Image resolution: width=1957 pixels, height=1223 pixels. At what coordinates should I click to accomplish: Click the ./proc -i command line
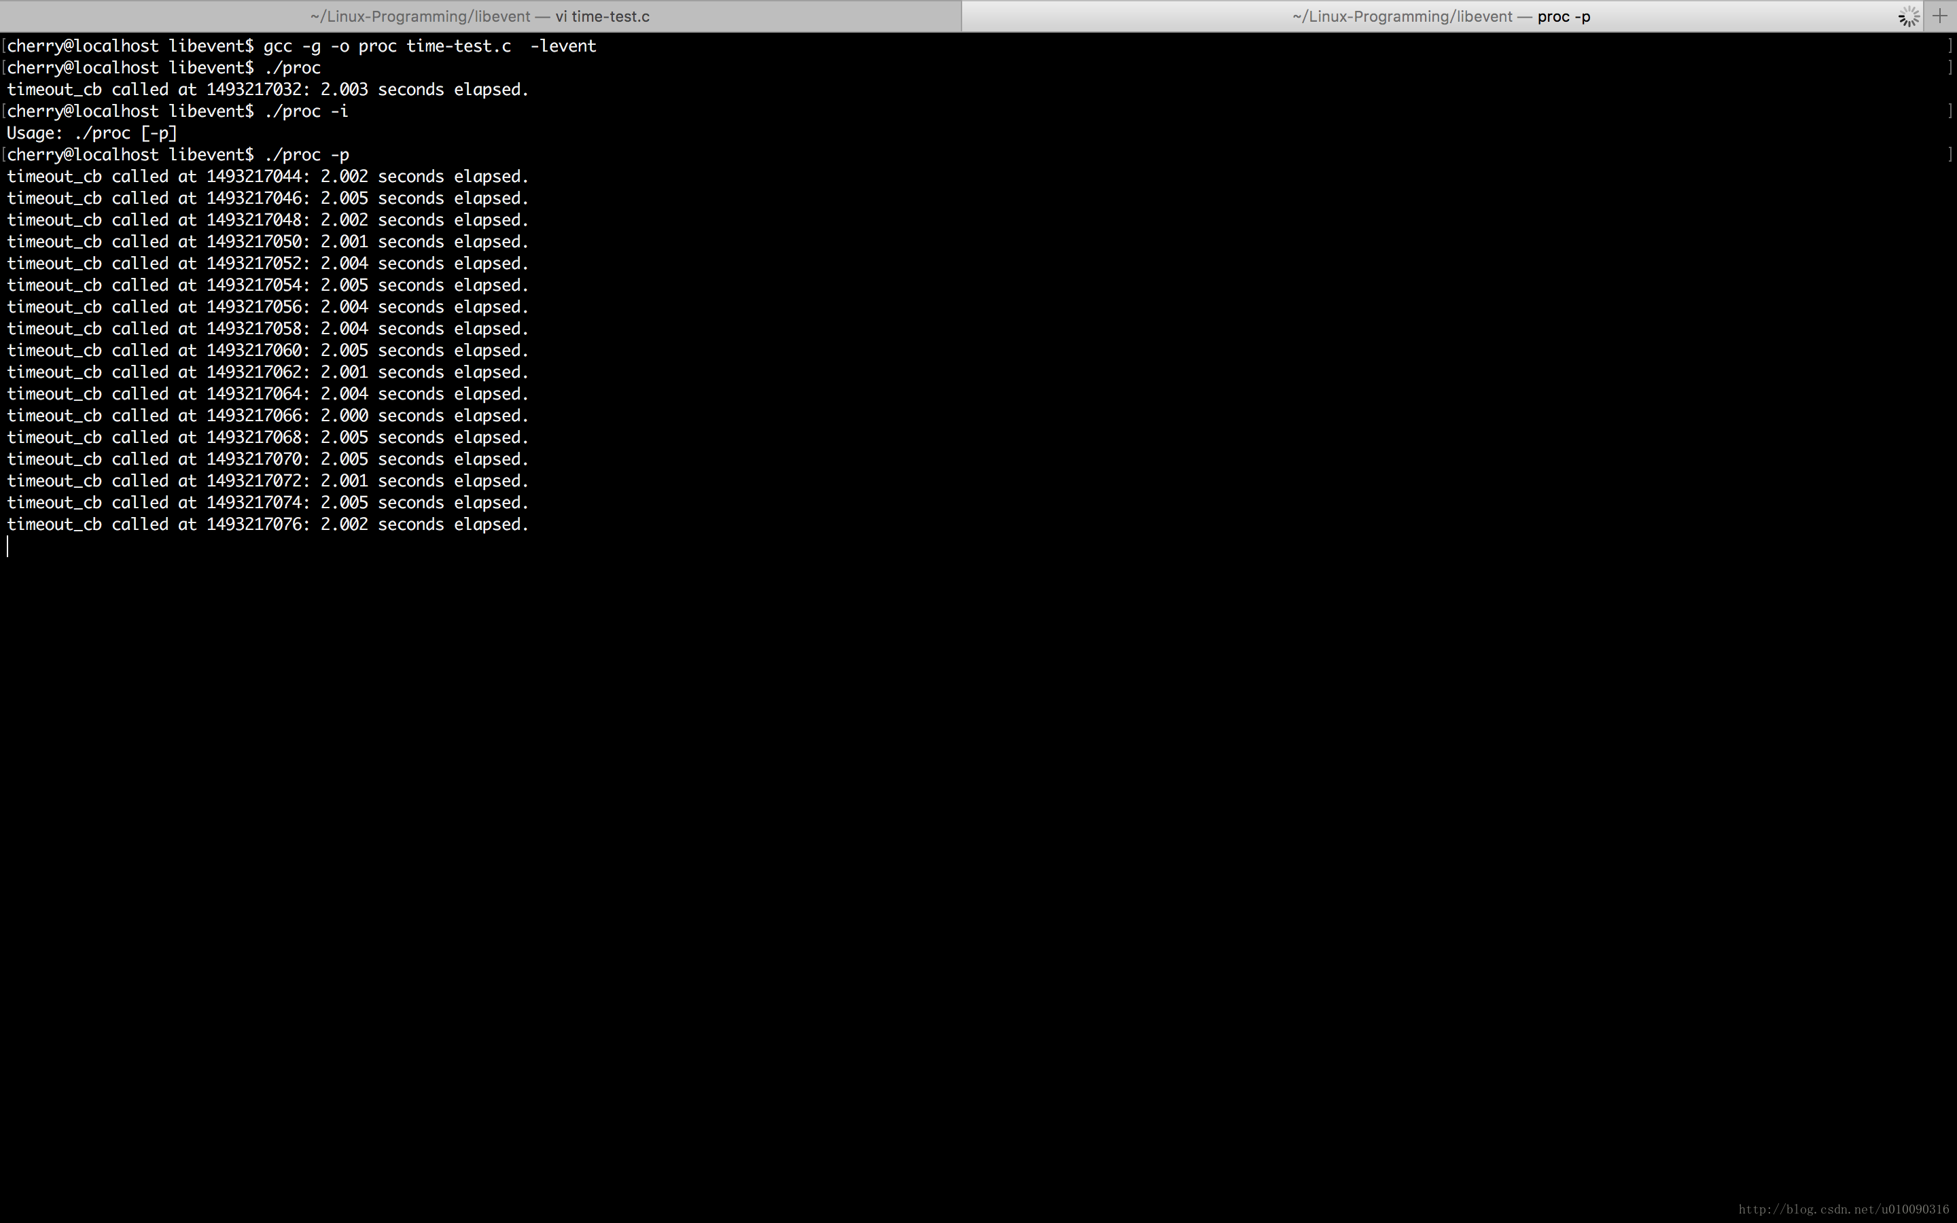178,111
